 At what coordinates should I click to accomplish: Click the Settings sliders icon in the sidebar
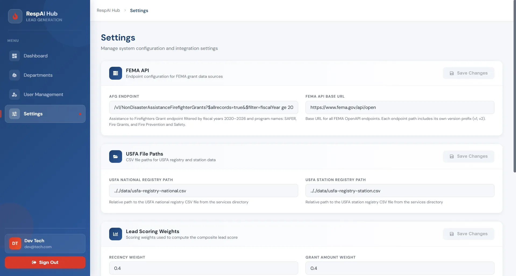(15, 114)
